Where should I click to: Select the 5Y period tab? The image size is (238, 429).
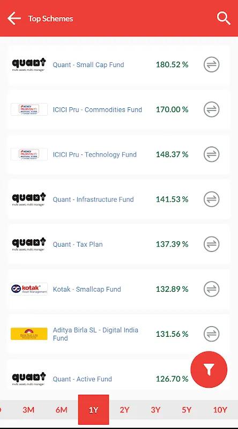point(187,410)
